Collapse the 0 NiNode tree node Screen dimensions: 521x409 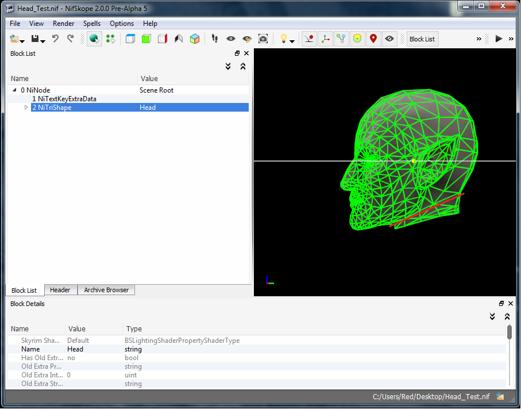[x=14, y=90]
